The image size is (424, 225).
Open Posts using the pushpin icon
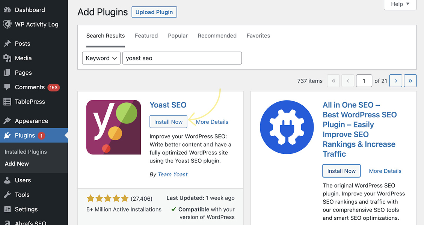(x=8, y=43)
